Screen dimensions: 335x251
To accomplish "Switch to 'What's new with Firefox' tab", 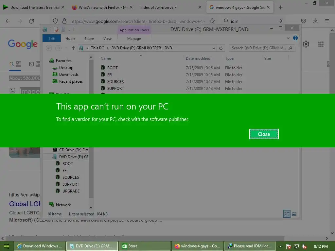I will pos(102,8).
